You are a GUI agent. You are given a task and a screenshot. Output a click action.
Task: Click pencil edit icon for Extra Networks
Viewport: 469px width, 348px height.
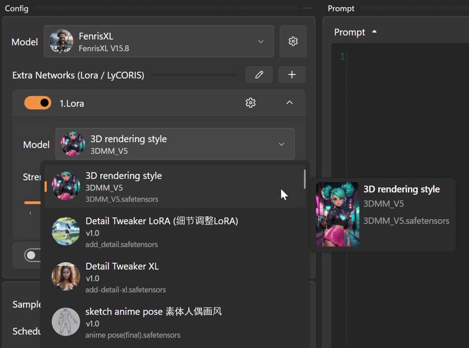point(259,75)
